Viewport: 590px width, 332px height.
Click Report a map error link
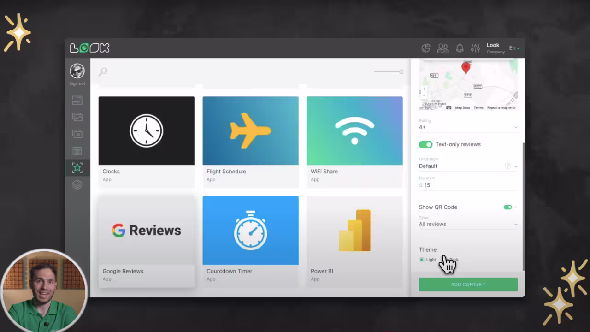tap(501, 107)
